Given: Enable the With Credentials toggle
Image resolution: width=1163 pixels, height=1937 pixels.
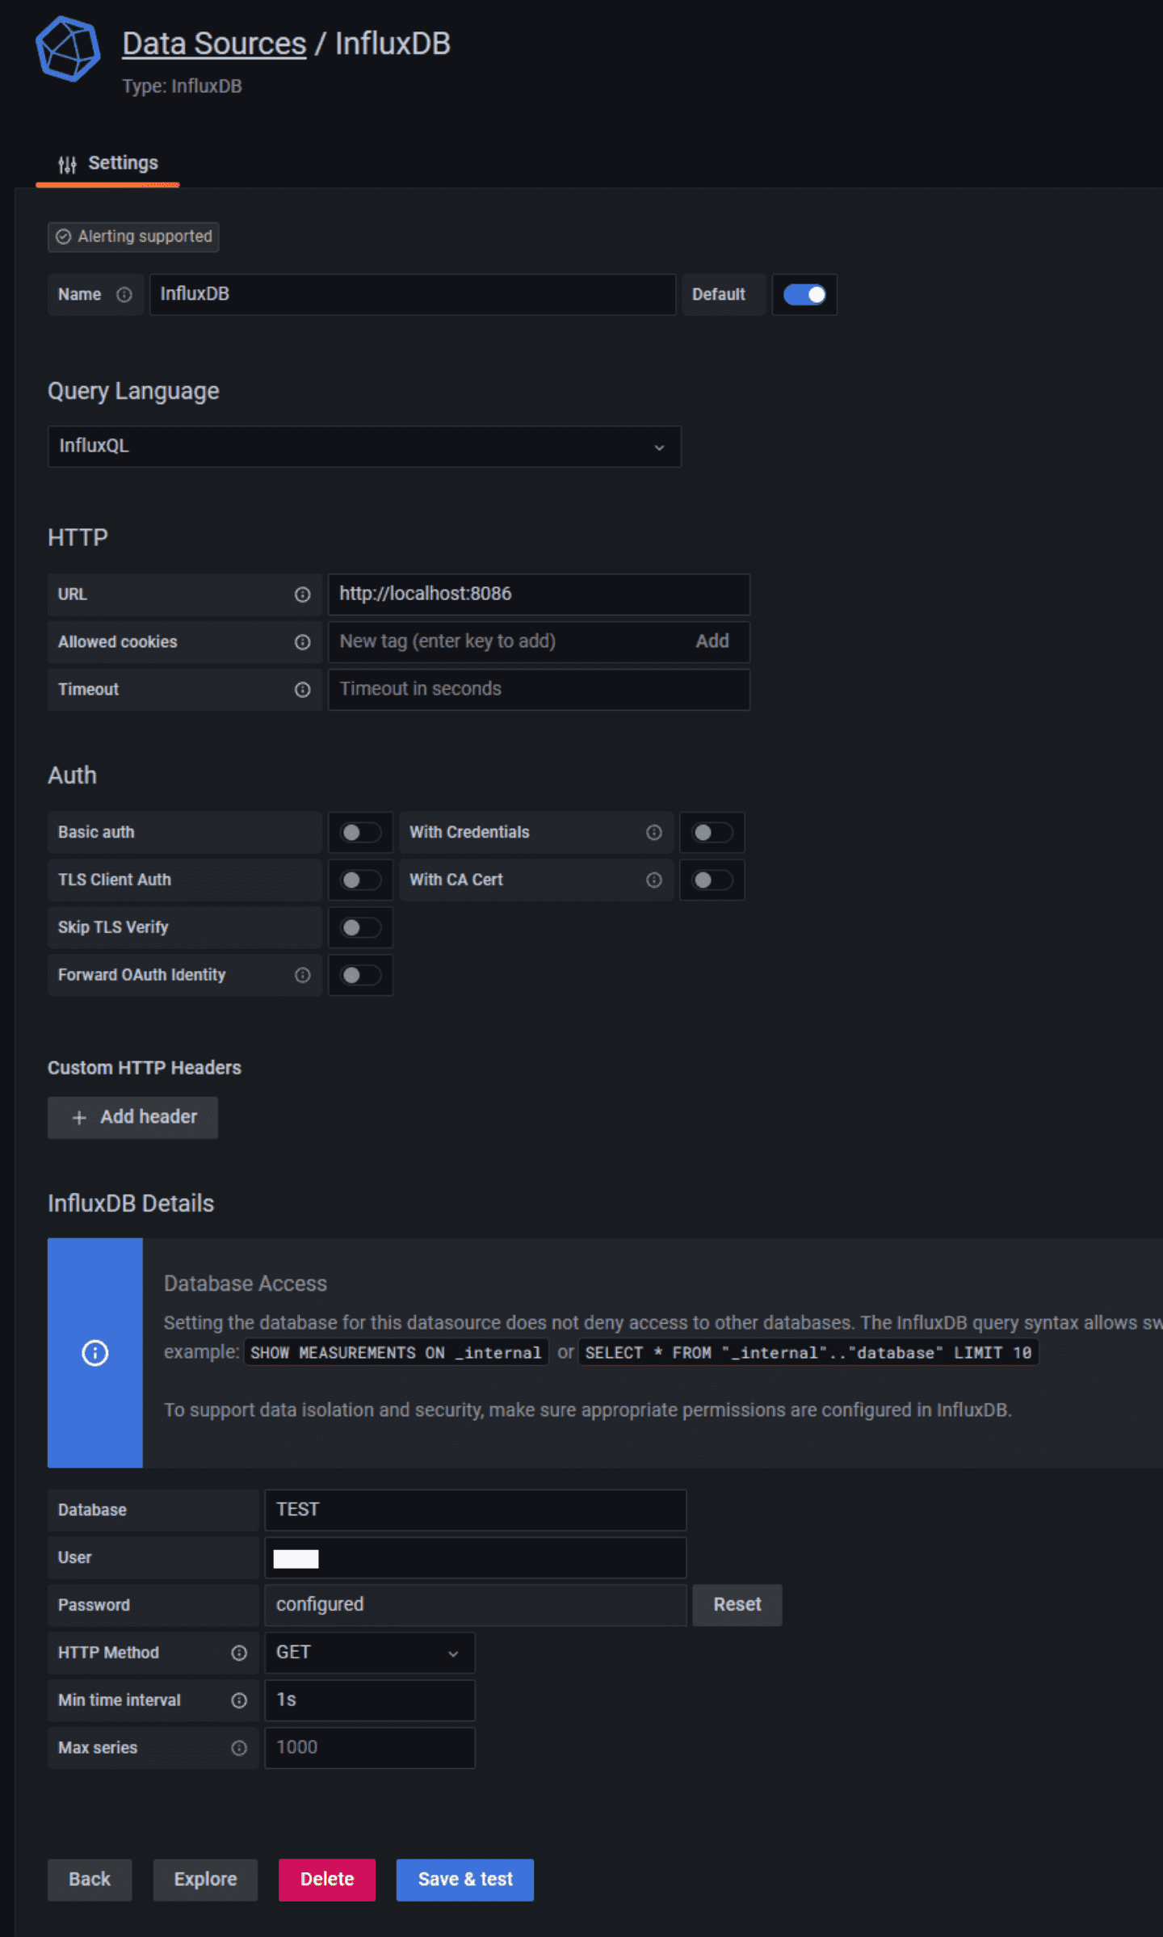Looking at the screenshot, I should coord(712,833).
